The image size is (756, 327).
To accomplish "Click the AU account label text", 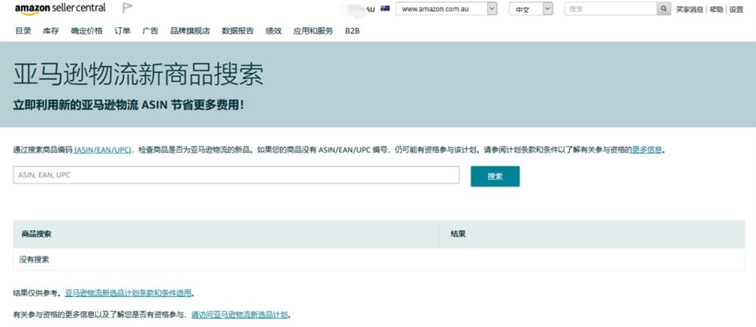I will click(370, 9).
